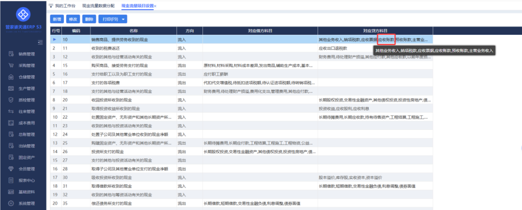Open the 成本费用 calculator icon
This screenshot has width=522, height=210.
[11, 123]
